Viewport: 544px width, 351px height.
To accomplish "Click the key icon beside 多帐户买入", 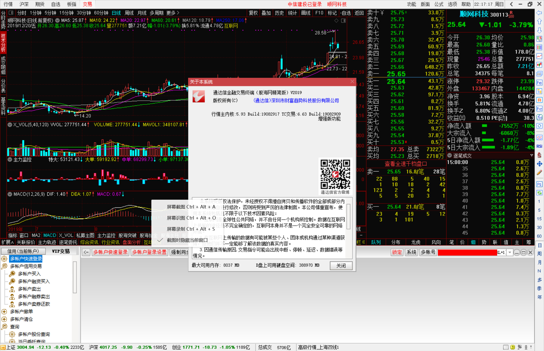I will tap(12, 274).
